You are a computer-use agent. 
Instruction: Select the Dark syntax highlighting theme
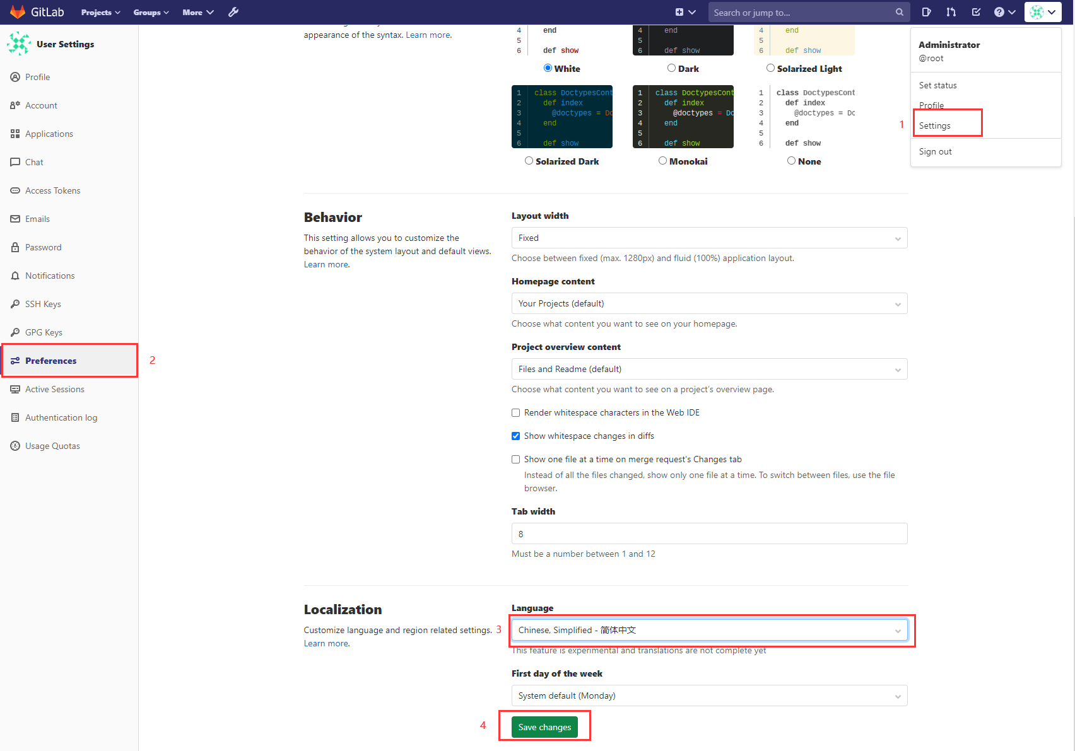671,67
